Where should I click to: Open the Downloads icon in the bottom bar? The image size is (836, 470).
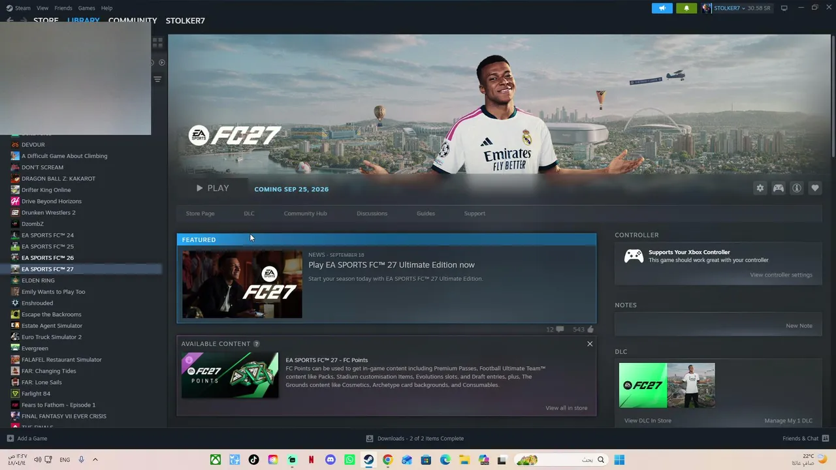pos(370,439)
